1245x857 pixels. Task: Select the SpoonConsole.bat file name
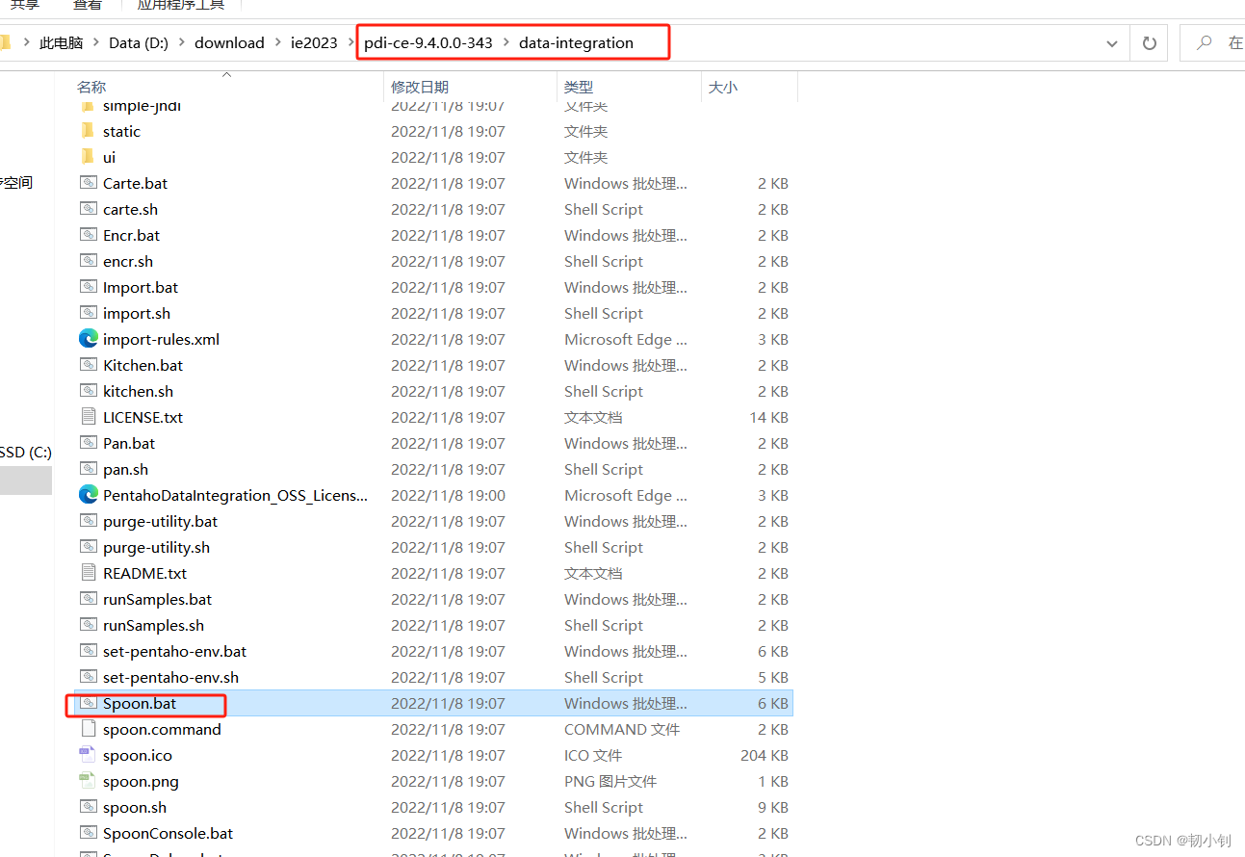click(x=168, y=833)
